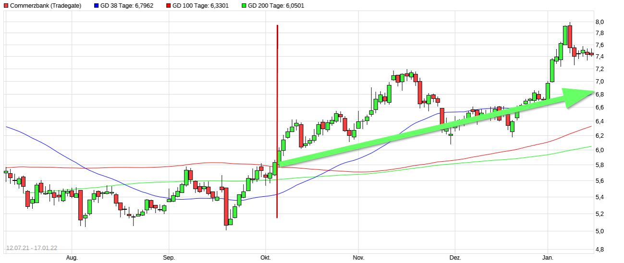Click the 6,8 price axis label
This screenshot has height=263, width=624.
pos(600,95)
